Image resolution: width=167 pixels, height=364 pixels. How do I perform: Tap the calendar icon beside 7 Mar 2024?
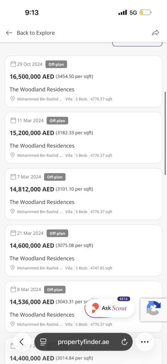pos(13,177)
